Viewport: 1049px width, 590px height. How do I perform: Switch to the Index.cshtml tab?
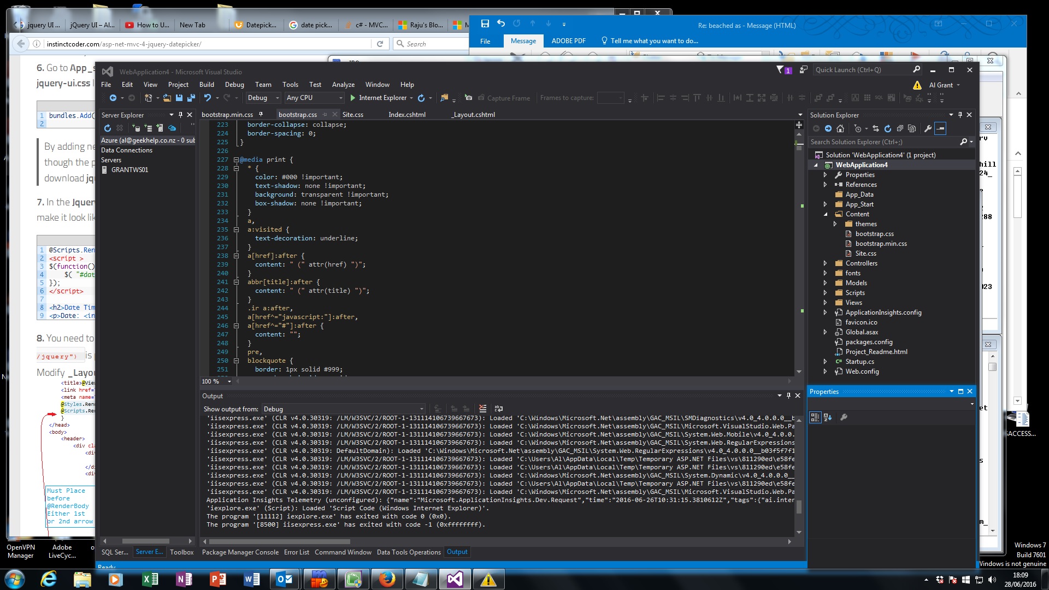[406, 114]
